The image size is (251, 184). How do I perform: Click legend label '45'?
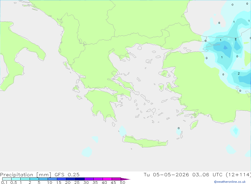tap(113, 182)
